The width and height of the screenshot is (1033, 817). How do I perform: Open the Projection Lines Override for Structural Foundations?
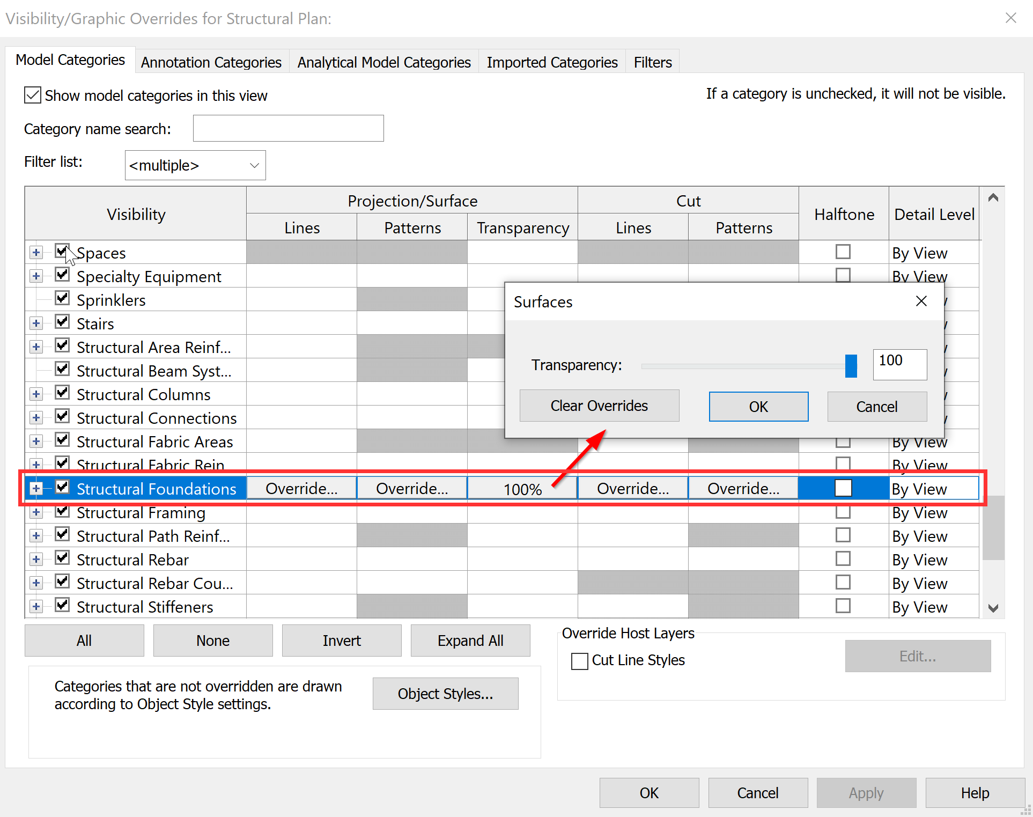301,488
